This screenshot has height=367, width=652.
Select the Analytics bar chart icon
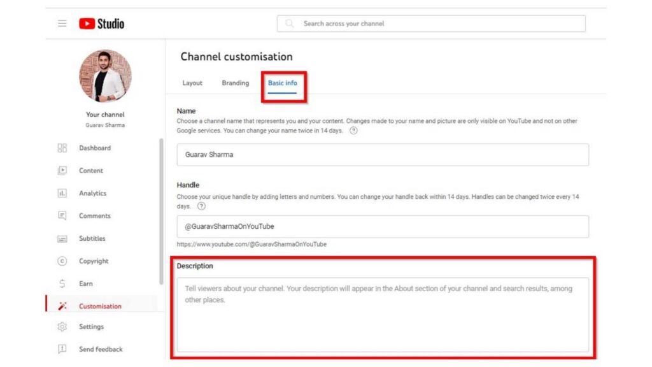coord(62,193)
